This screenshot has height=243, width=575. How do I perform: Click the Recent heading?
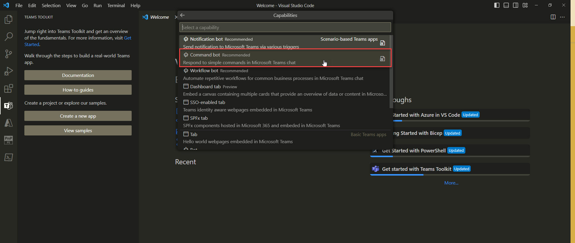185,162
